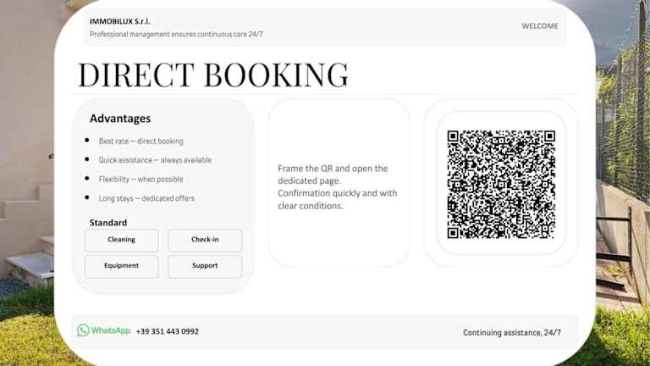Screen dimensions: 650x366
Task: Click the Best rate bullet point
Action: 140,141
